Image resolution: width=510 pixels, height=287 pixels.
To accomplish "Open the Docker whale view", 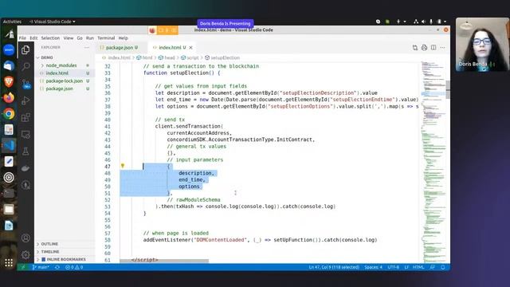I will click(x=25, y=168).
